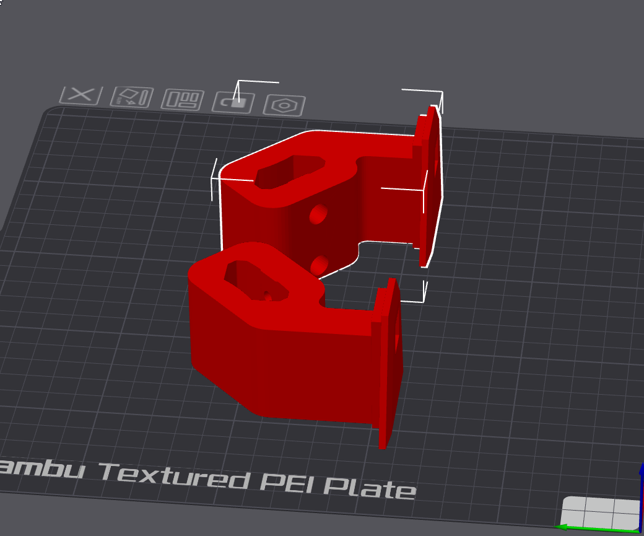Image resolution: width=644 pixels, height=536 pixels.
Task: Click the upper round hole on rear bracket
Action: point(319,214)
